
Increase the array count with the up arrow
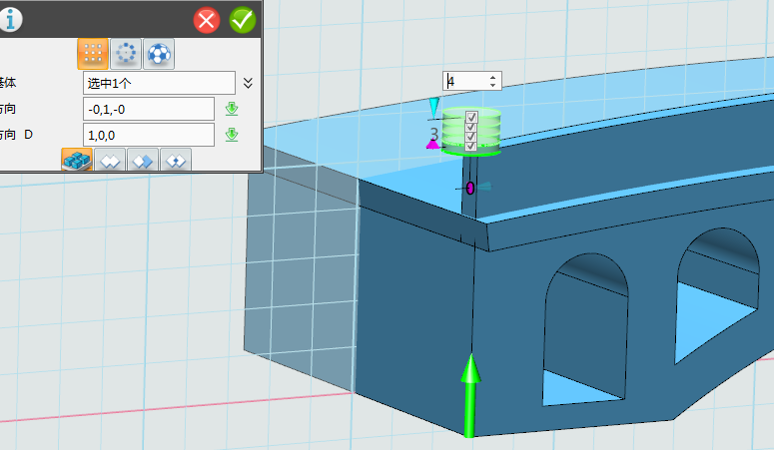(492, 78)
